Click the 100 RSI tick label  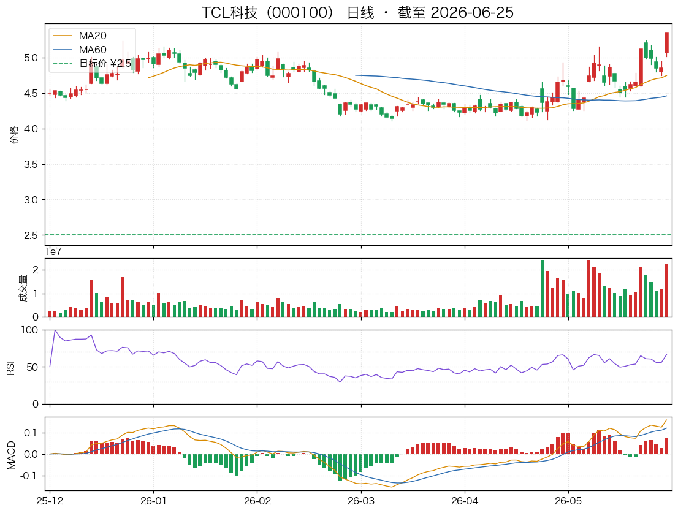coord(29,330)
